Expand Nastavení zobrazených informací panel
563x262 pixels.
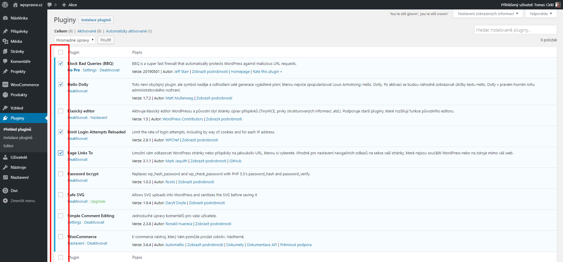point(488,14)
